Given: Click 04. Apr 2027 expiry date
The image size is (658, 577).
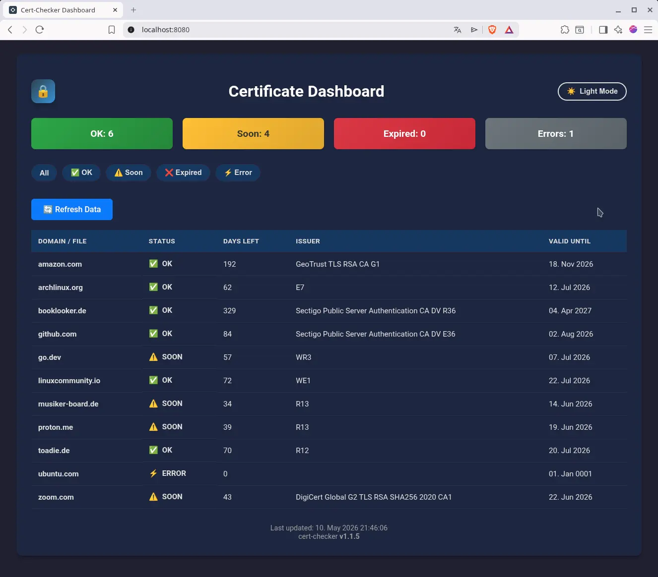Looking at the screenshot, I should 570,311.
